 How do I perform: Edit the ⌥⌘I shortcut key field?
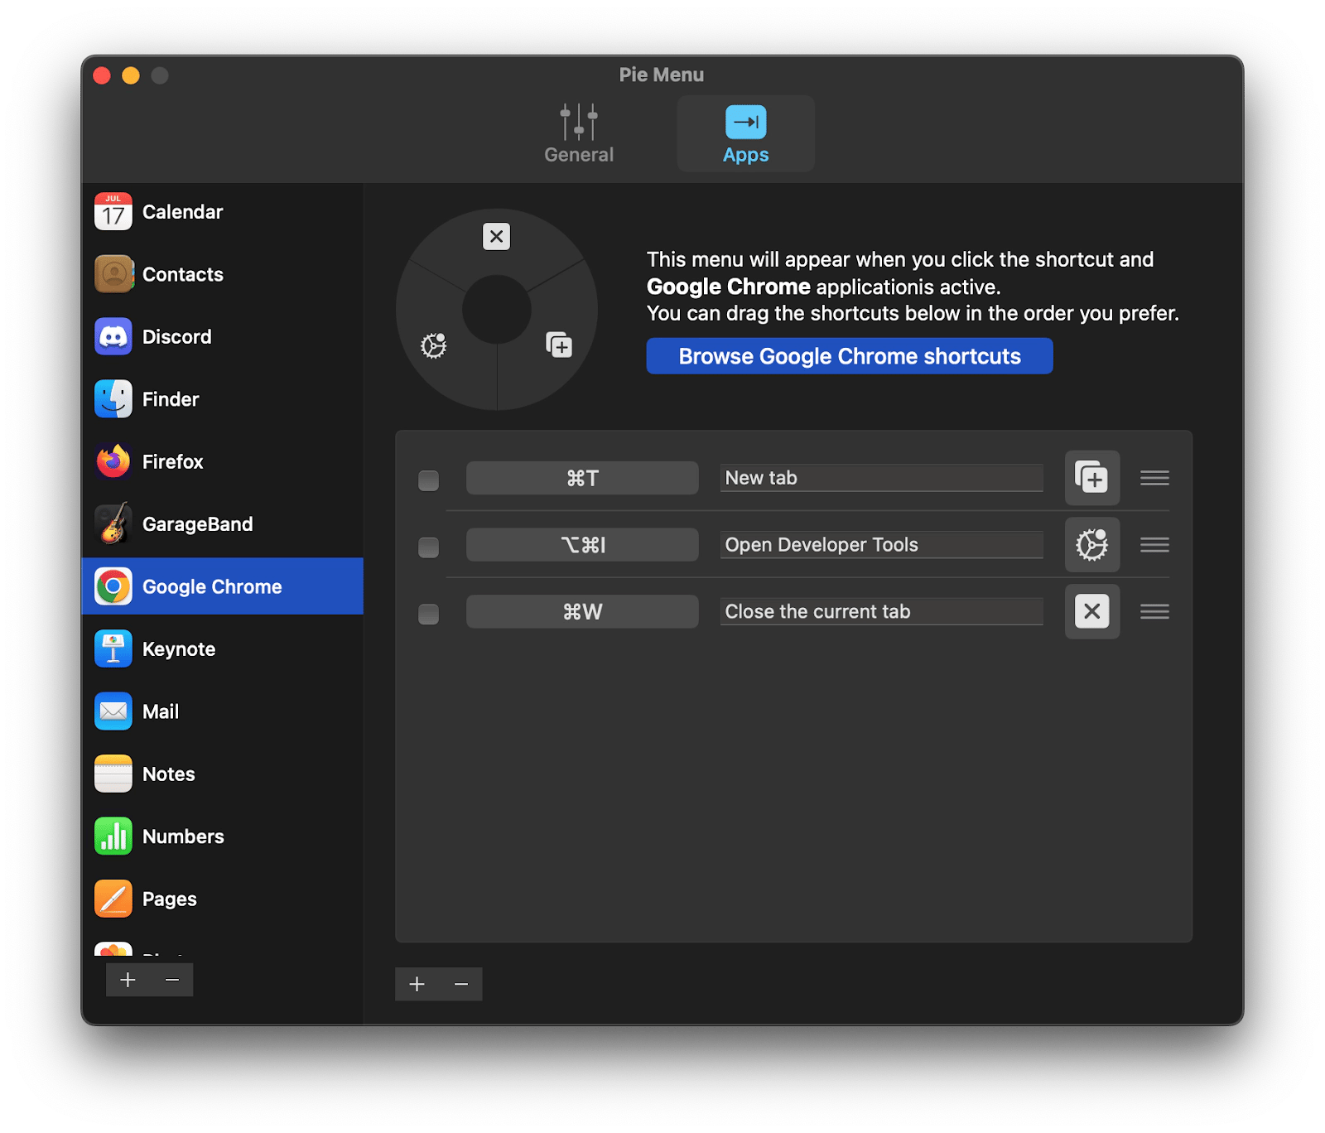tap(582, 545)
